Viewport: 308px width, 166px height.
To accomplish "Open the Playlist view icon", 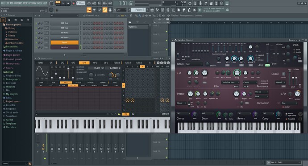I will (x=152, y=10).
